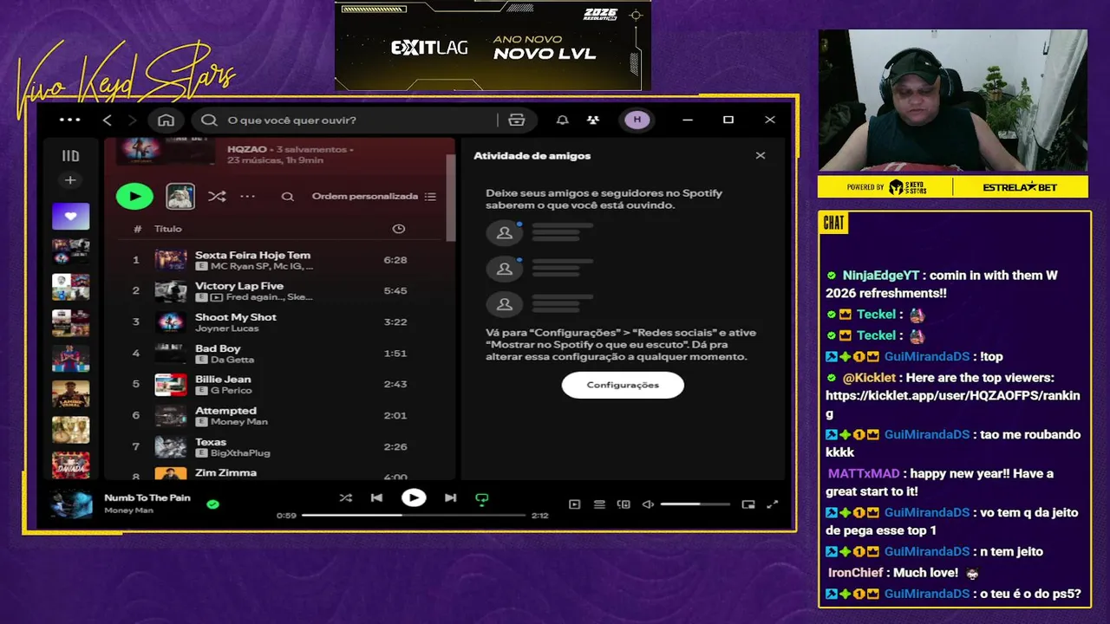Screen dimensions: 1110x624
Task: Skip to next track
Action: tap(450, 497)
